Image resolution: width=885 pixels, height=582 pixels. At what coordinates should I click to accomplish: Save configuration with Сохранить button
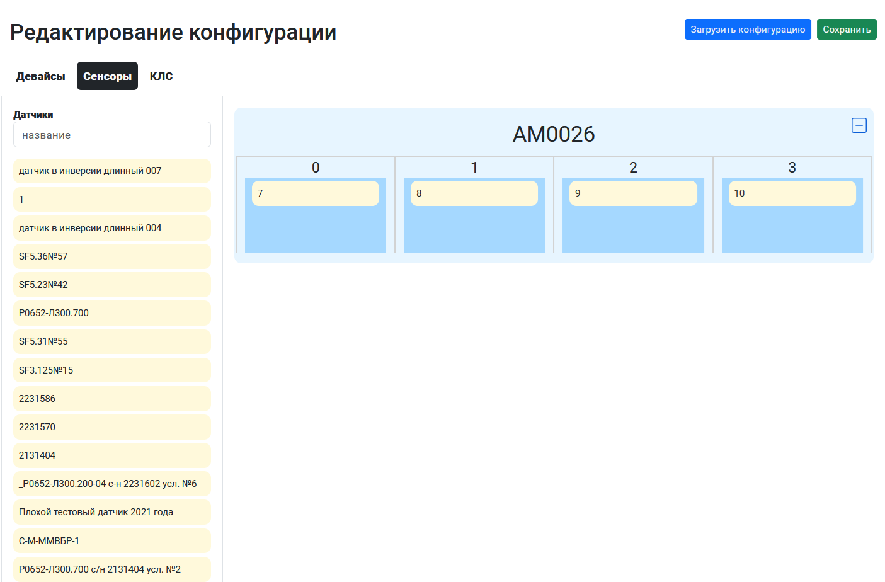(x=847, y=30)
